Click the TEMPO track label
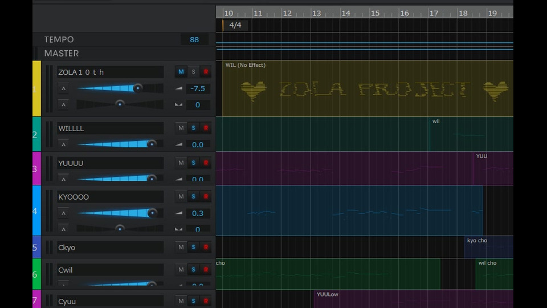Image resolution: width=547 pixels, height=308 pixels. 59,39
